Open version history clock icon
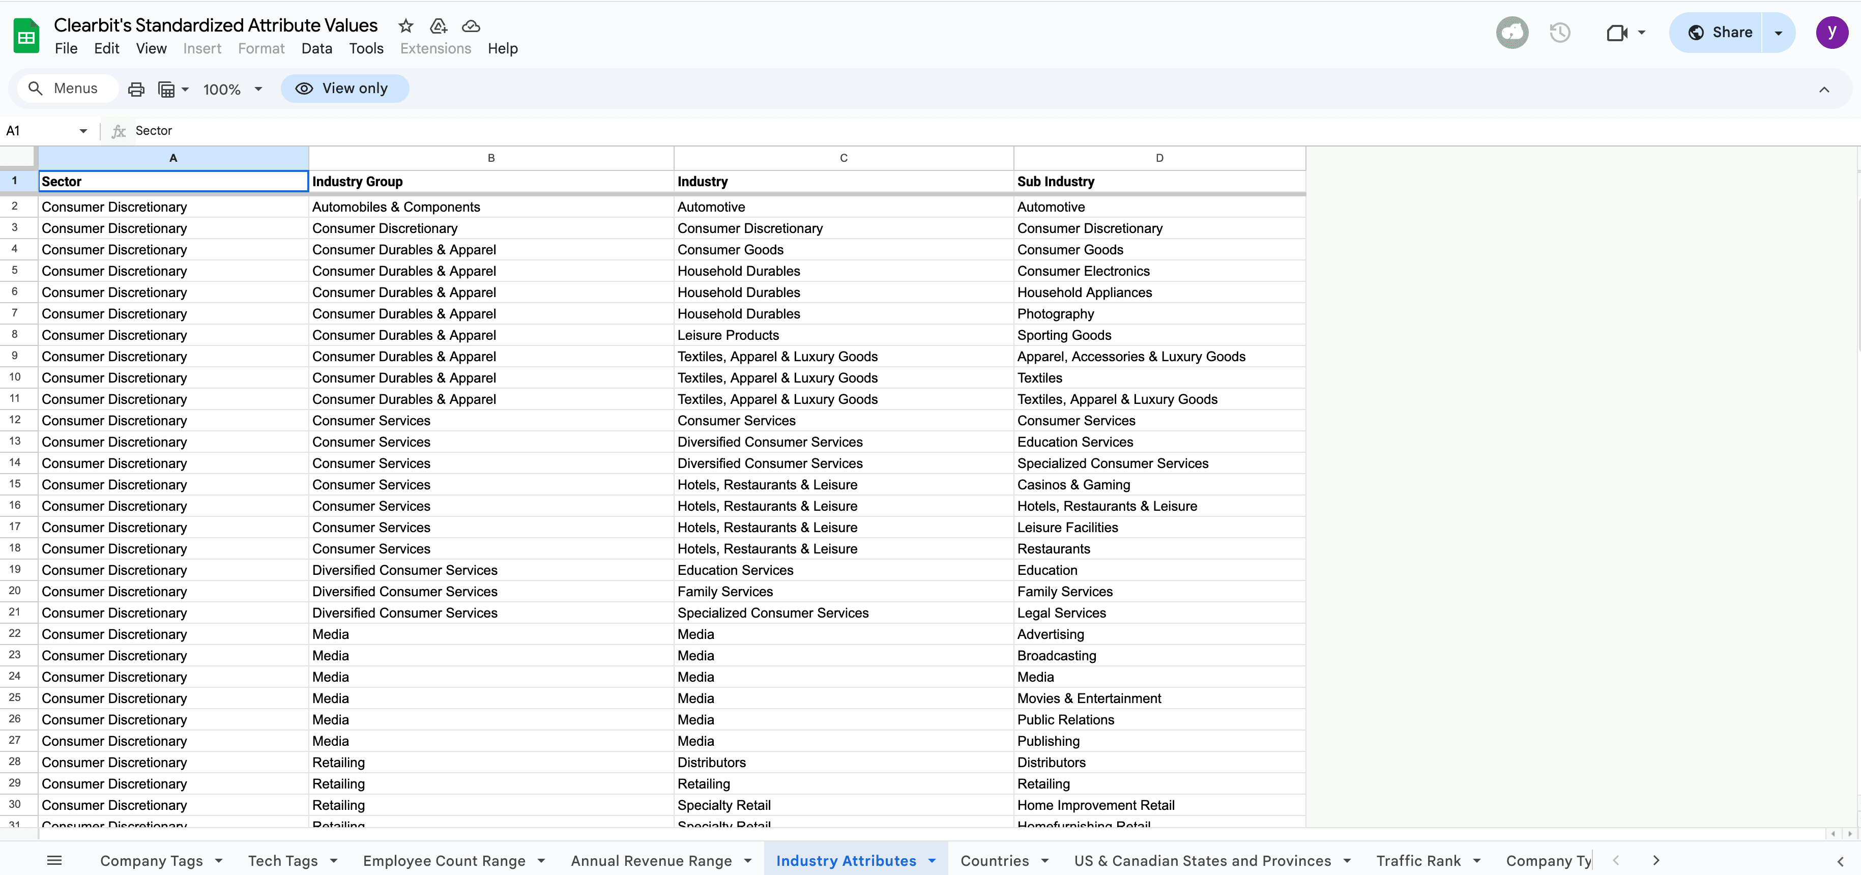Viewport: 1861px width, 875px height. click(x=1560, y=33)
